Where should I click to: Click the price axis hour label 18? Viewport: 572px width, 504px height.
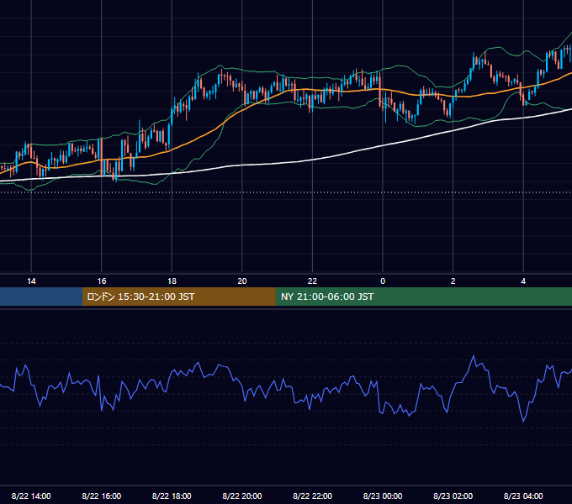172,281
